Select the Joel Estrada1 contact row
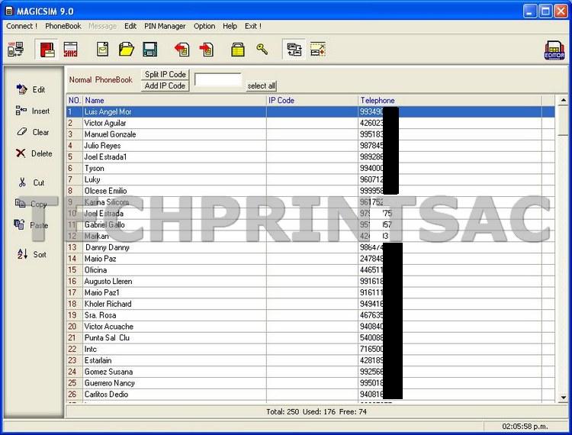Viewport: 572px width, 435px height. (x=310, y=157)
